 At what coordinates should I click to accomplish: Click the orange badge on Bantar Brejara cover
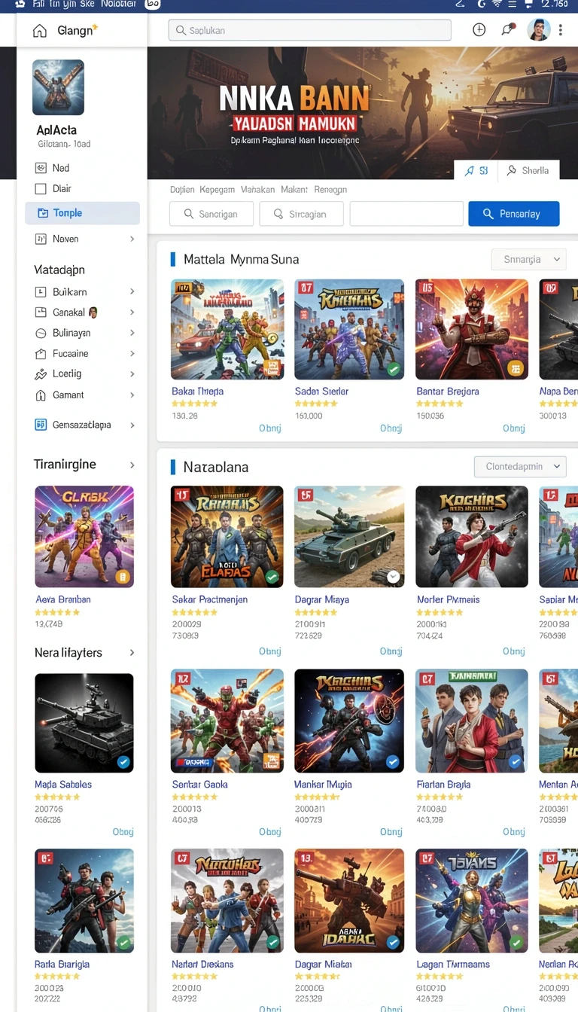coord(516,368)
